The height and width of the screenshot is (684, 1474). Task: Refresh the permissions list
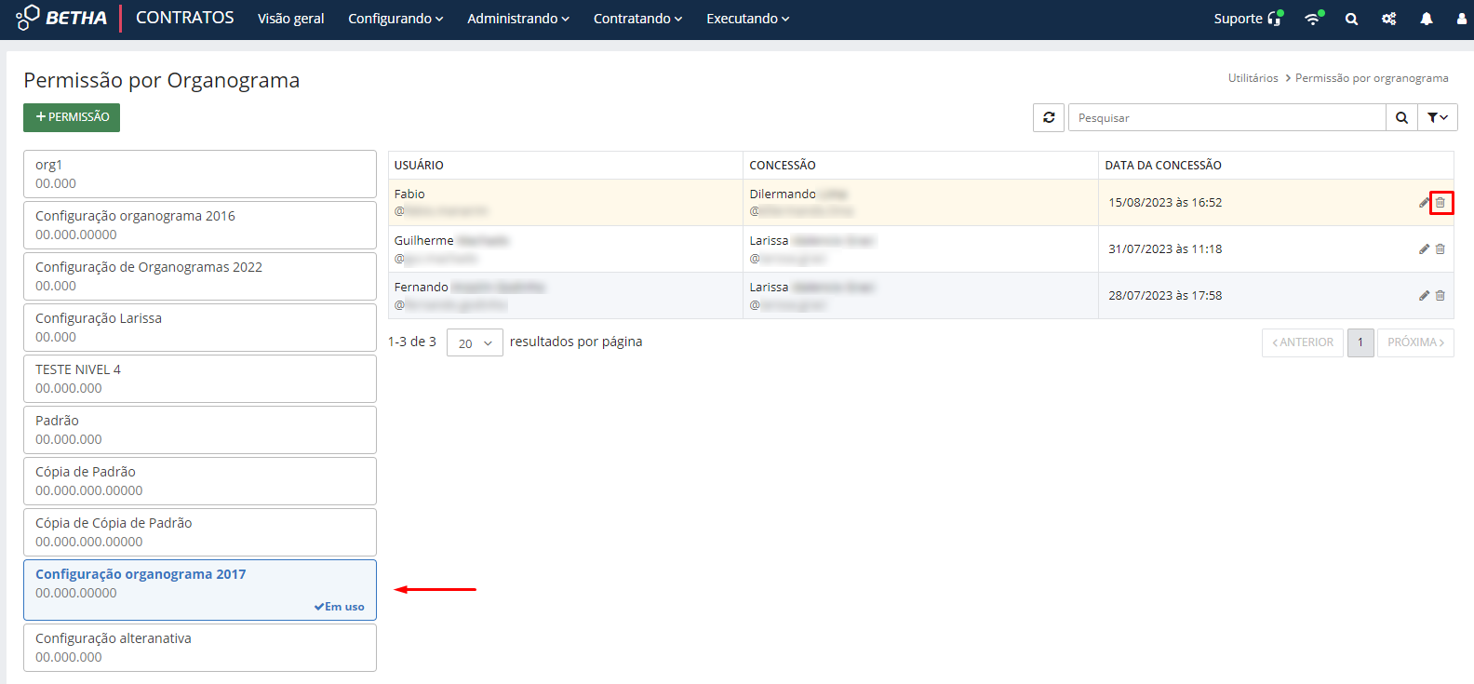pos(1049,117)
